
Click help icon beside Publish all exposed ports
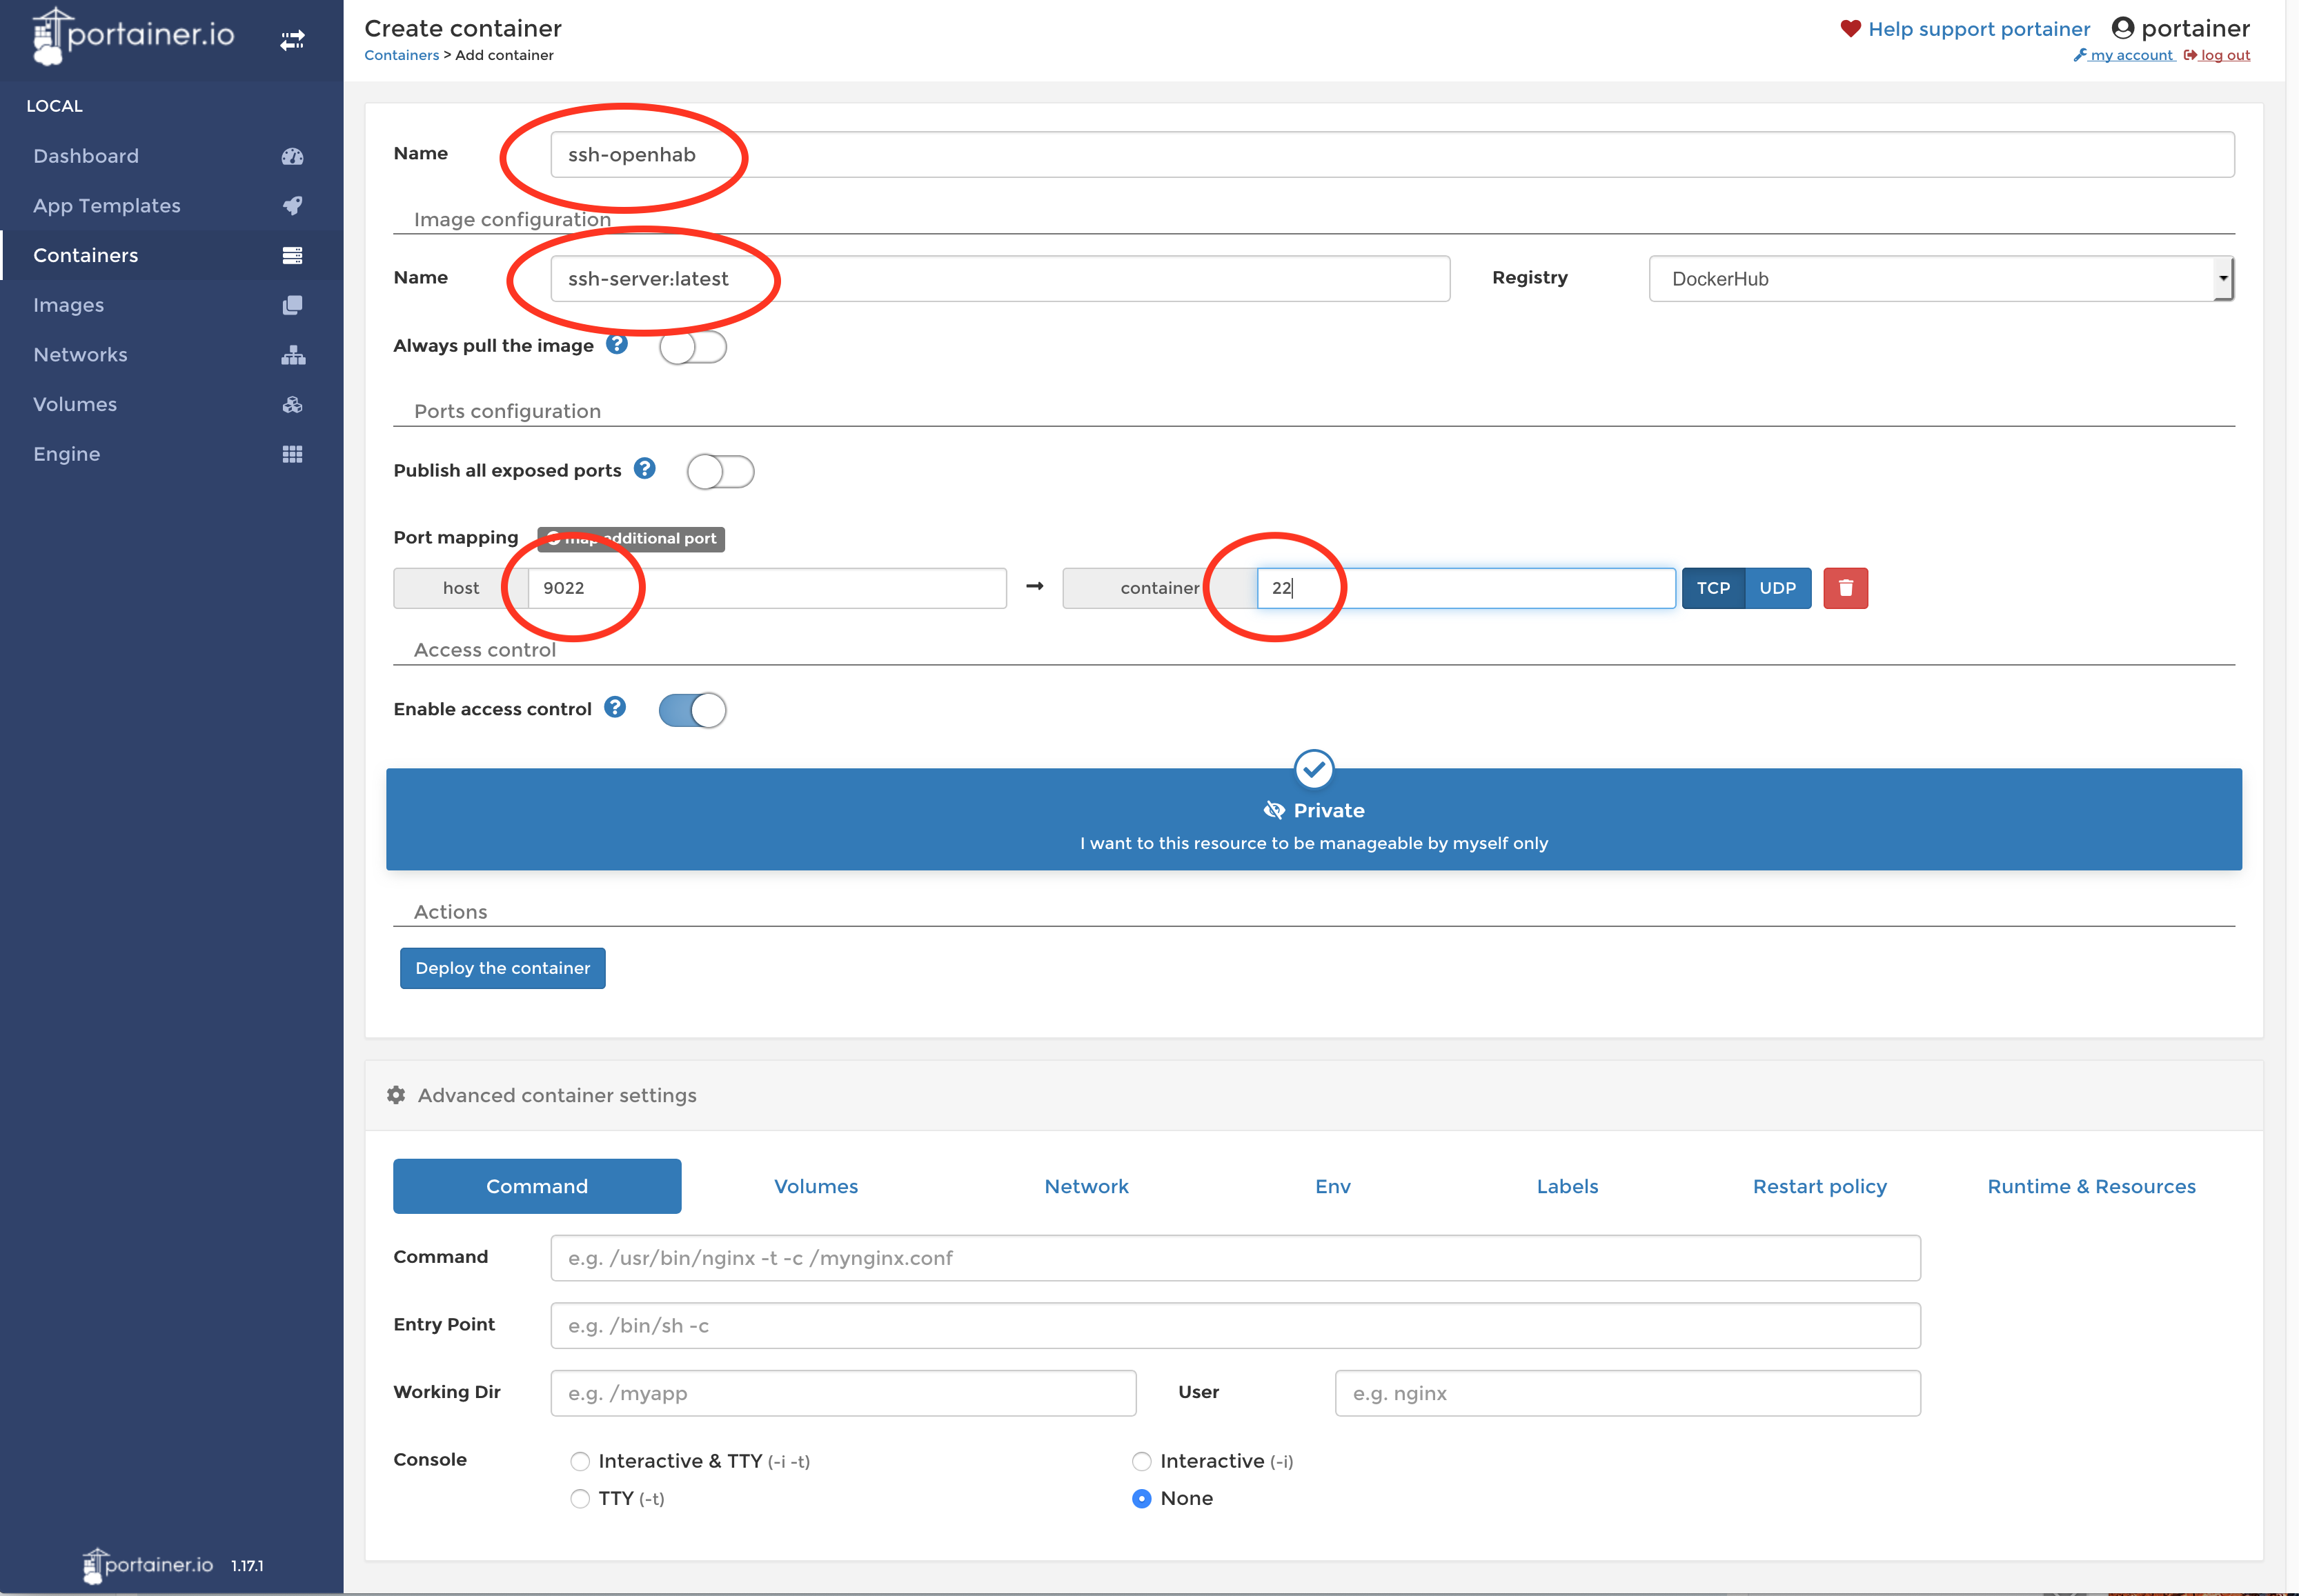point(645,468)
